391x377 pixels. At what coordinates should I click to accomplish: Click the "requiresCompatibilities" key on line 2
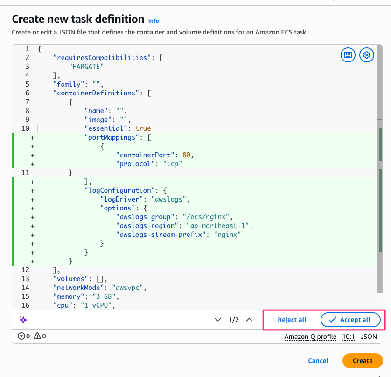[102, 58]
